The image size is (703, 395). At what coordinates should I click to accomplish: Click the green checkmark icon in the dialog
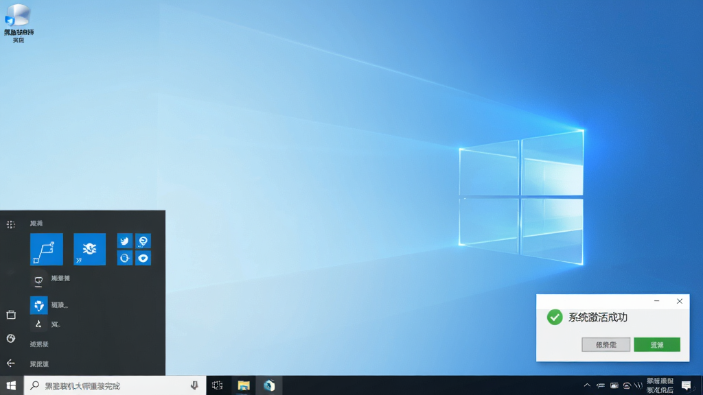(555, 317)
